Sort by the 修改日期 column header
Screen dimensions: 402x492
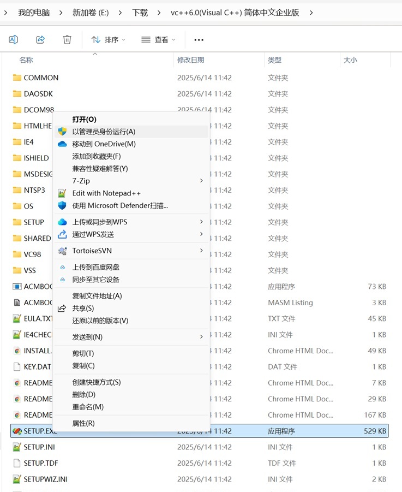point(190,60)
